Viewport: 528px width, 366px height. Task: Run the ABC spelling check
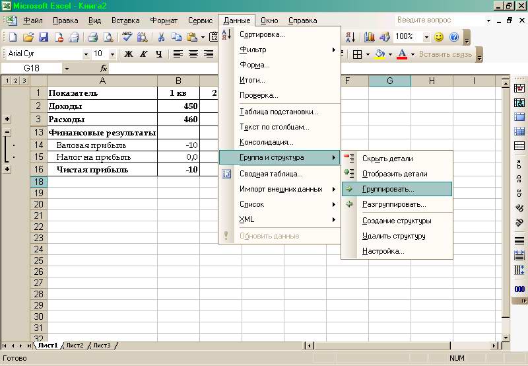(127, 37)
